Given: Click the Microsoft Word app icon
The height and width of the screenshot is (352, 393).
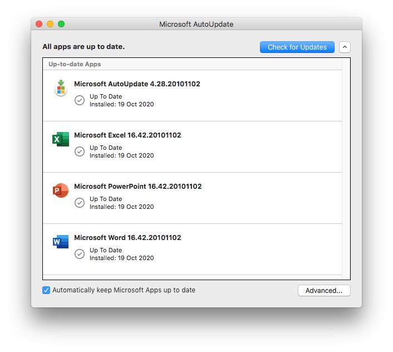Looking at the screenshot, I should coord(61,242).
